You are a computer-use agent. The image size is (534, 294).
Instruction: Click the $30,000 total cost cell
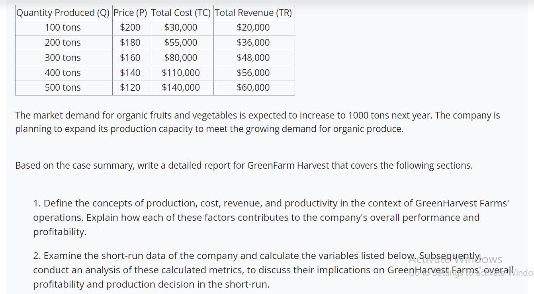pyautogui.click(x=181, y=27)
